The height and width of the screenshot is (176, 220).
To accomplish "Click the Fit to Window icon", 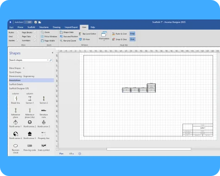I will pyautogui.click(x=42, y=37).
